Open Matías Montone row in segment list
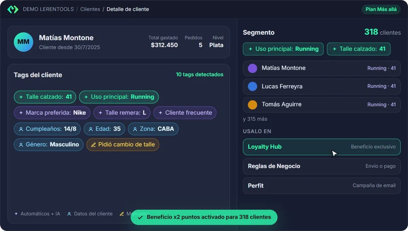This screenshot has height=231, width=408. click(322, 68)
